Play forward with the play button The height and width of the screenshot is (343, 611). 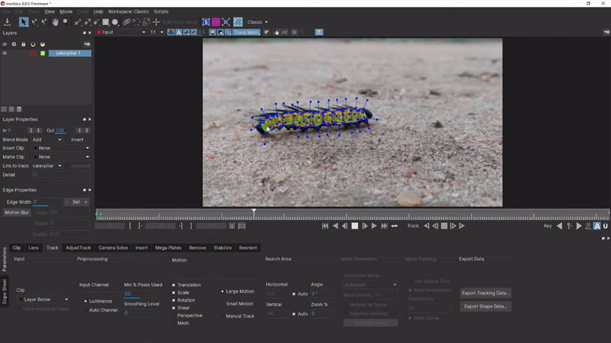point(374,226)
